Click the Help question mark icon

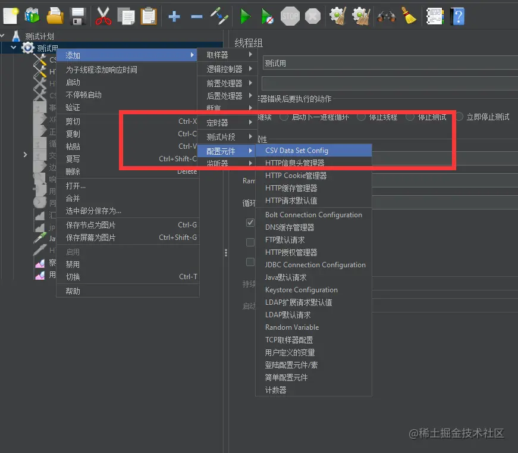point(457,16)
